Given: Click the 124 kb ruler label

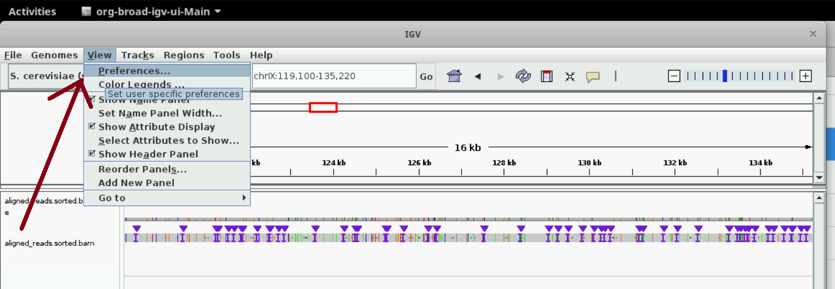Looking at the screenshot, I should point(334,163).
